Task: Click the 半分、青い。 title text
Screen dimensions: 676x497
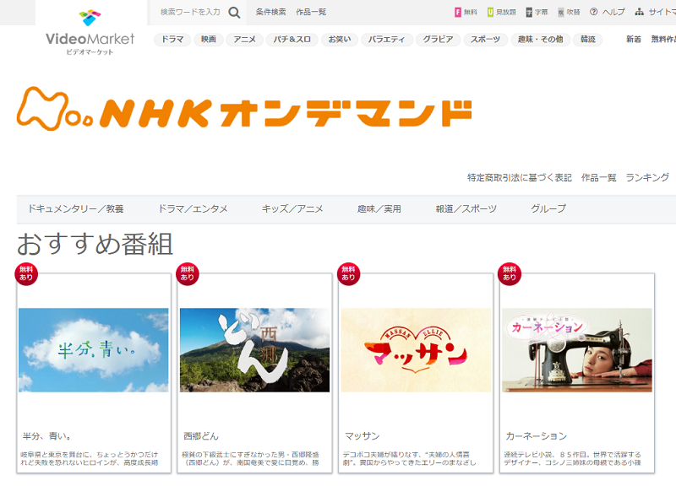Action: (x=47, y=436)
